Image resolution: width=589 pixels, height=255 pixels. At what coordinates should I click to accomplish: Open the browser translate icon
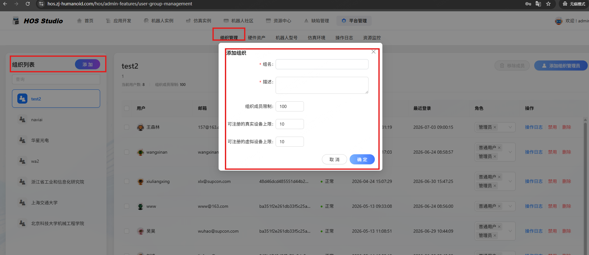coord(538,4)
